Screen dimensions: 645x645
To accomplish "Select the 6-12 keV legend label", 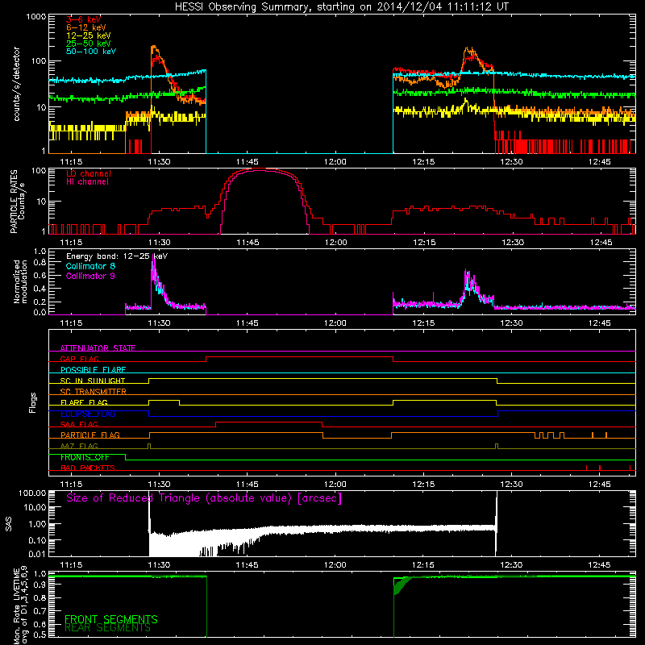I will (86, 27).
